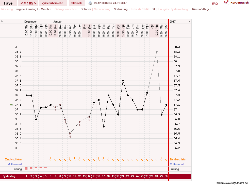Click the Minus-8-Regel value
The width and height of the screenshot is (249, 186).
pos(201,9)
